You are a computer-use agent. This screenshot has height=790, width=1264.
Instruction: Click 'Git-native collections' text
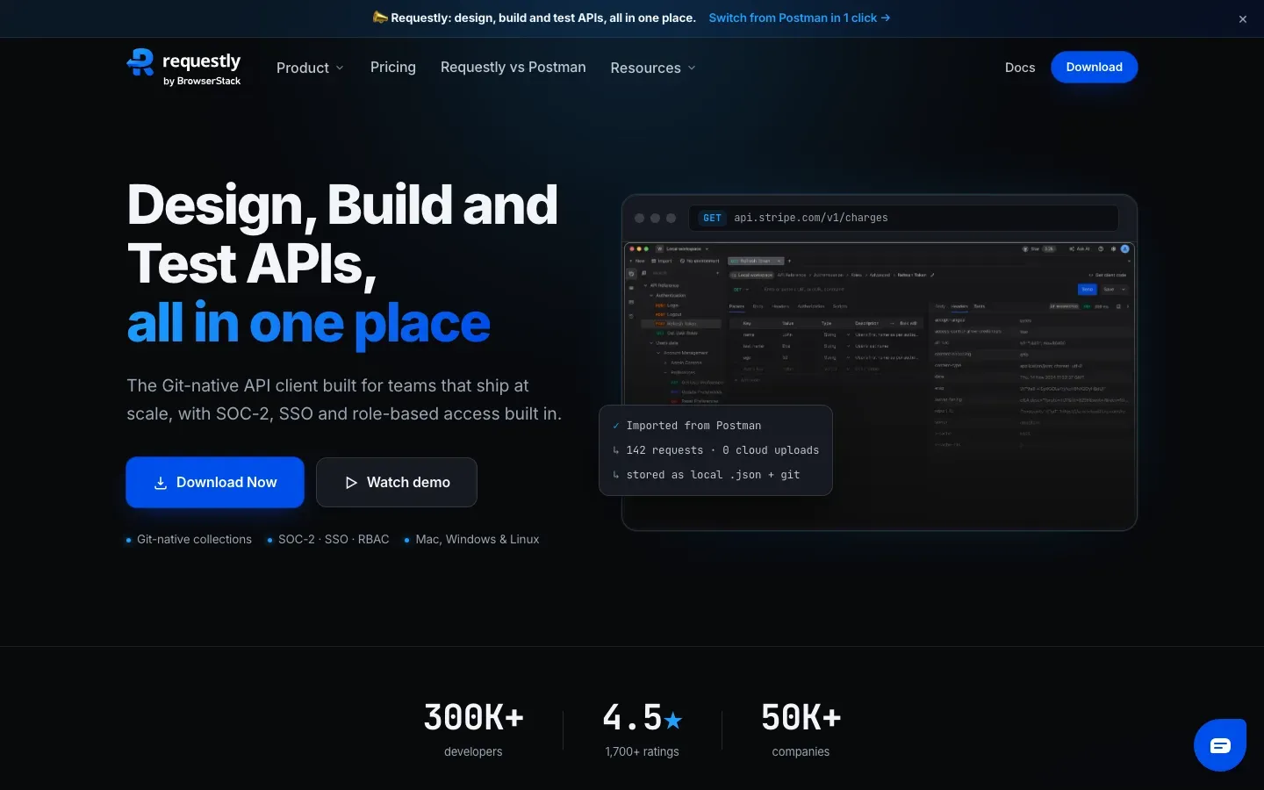[194, 539]
